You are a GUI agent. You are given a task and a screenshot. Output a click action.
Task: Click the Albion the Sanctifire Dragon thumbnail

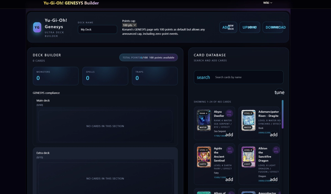(249, 157)
